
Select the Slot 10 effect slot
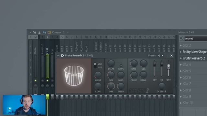(193, 103)
